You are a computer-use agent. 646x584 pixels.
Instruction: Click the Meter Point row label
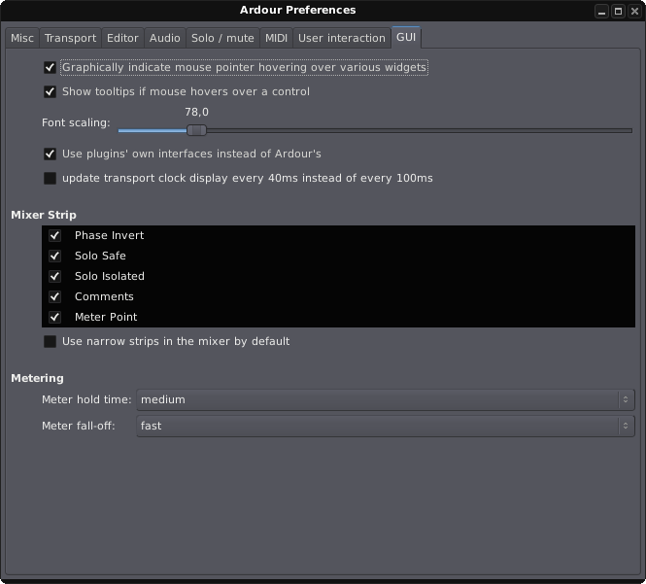(106, 317)
